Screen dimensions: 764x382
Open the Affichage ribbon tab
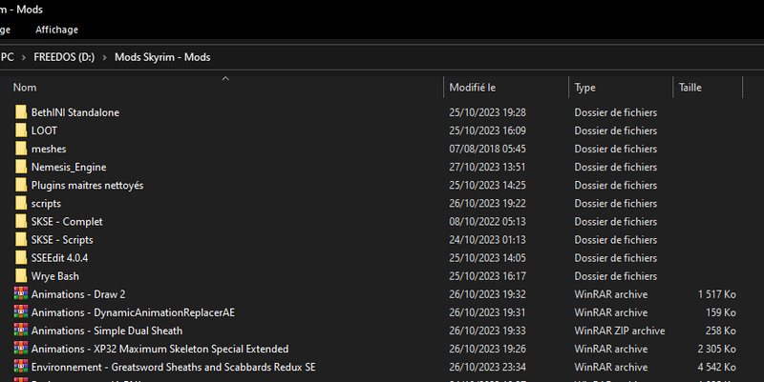(56, 30)
